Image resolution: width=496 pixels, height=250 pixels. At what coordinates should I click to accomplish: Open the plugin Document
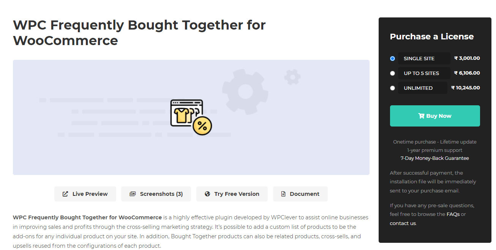coord(300,194)
